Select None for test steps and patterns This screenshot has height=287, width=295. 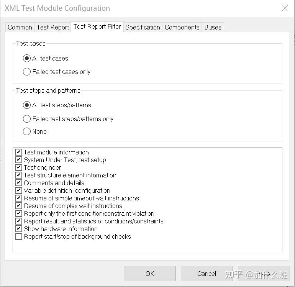click(x=27, y=131)
